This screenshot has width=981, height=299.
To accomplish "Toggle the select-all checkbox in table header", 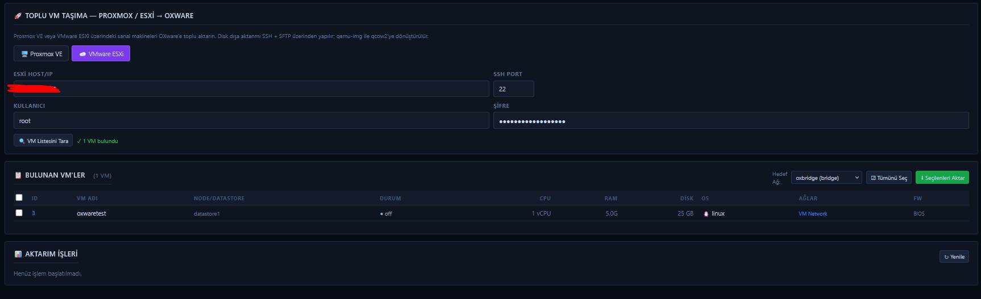I will click(x=19, y=197).
